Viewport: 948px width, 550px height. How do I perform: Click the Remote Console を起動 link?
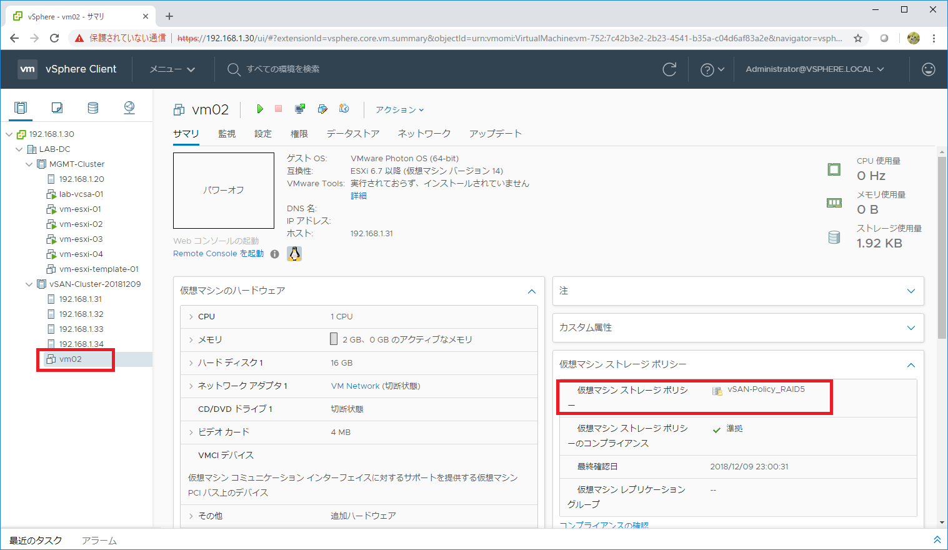coord(218,254)
